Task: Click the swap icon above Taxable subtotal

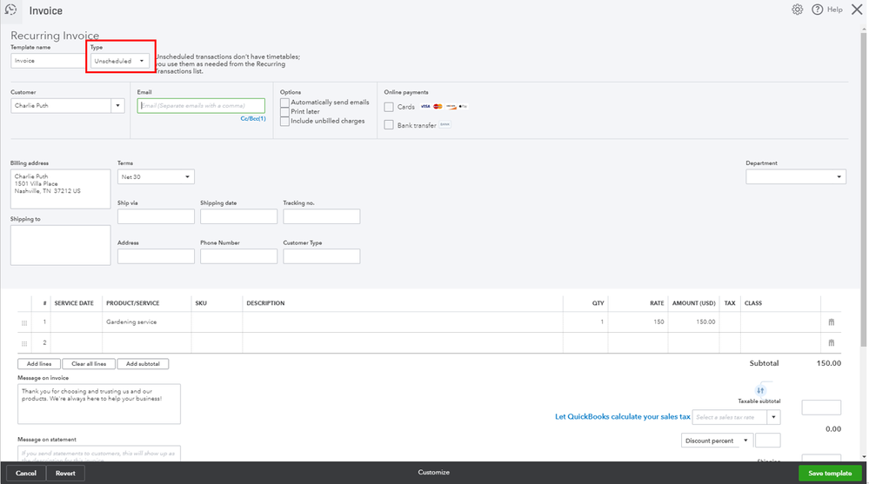Action: click(x=759, y=390)
